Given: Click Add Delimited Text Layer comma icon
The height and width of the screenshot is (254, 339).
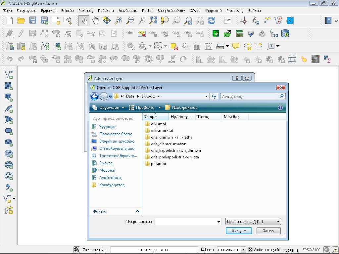Looking at the screenshot, I should coord(9,188).
